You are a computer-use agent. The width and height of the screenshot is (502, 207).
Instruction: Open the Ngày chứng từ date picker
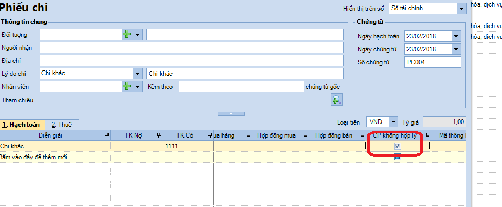(456, 49)
